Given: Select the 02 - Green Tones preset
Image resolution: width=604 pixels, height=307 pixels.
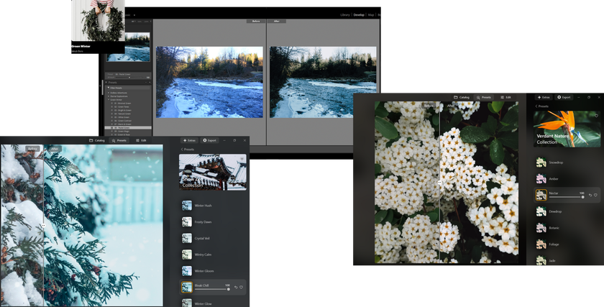Looking at the screenshot, I should 122,106.
